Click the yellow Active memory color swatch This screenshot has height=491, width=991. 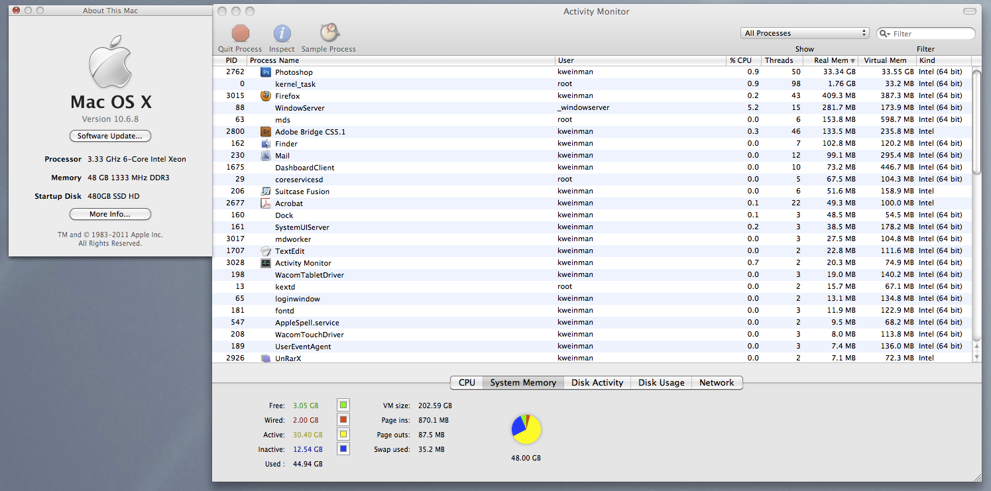(343, 434)
